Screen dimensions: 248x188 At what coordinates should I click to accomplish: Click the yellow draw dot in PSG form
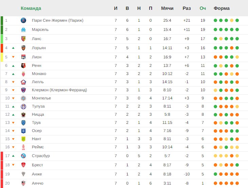click(x=232, y=20)
